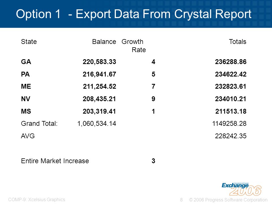Click the MS state label
The width and height of the screenshot is (272, 204).
point(26,111)
